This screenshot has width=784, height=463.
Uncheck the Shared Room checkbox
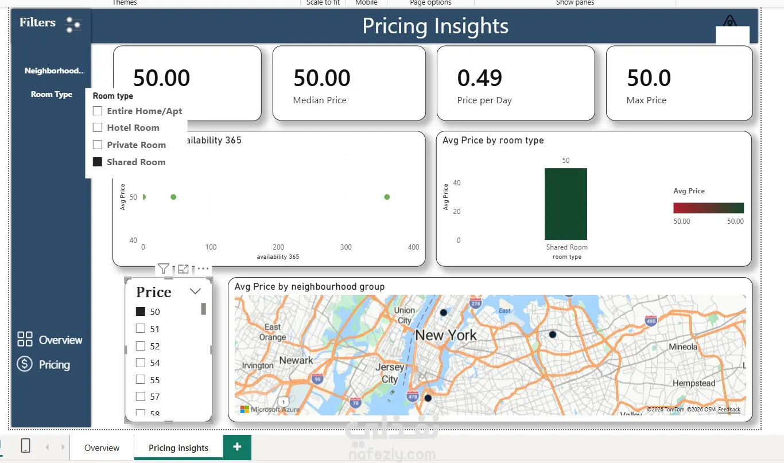(98, 162)
